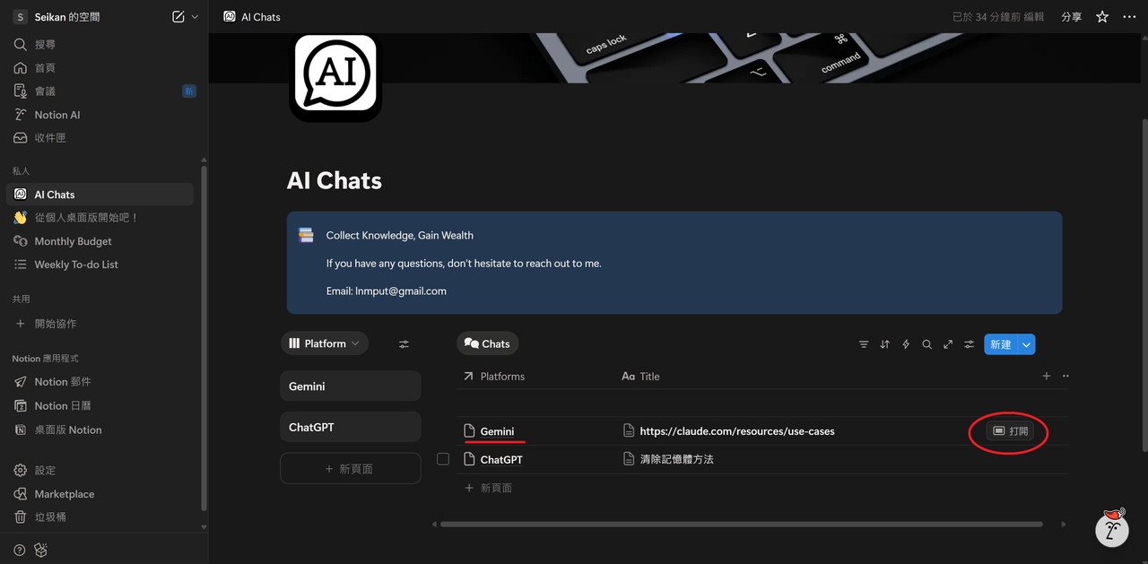
Task: Click the right arrow of the table's horizontal scrollbar
Action: pos(1064,524)
